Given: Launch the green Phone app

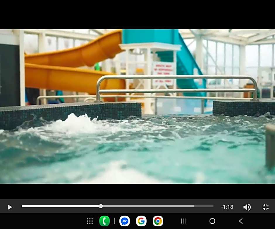Looking at the screenshot, I should (x=104, y=221).
